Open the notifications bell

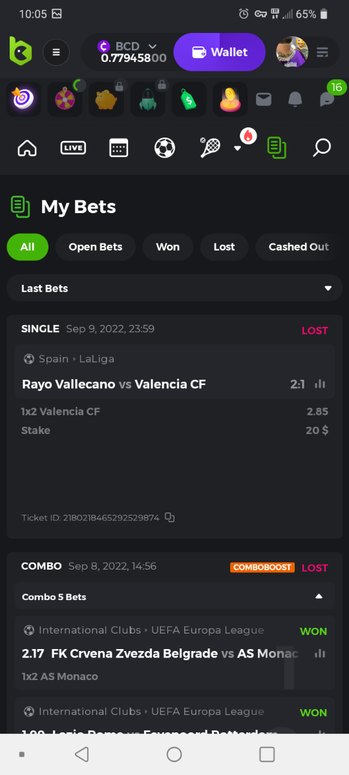[295, 99]
